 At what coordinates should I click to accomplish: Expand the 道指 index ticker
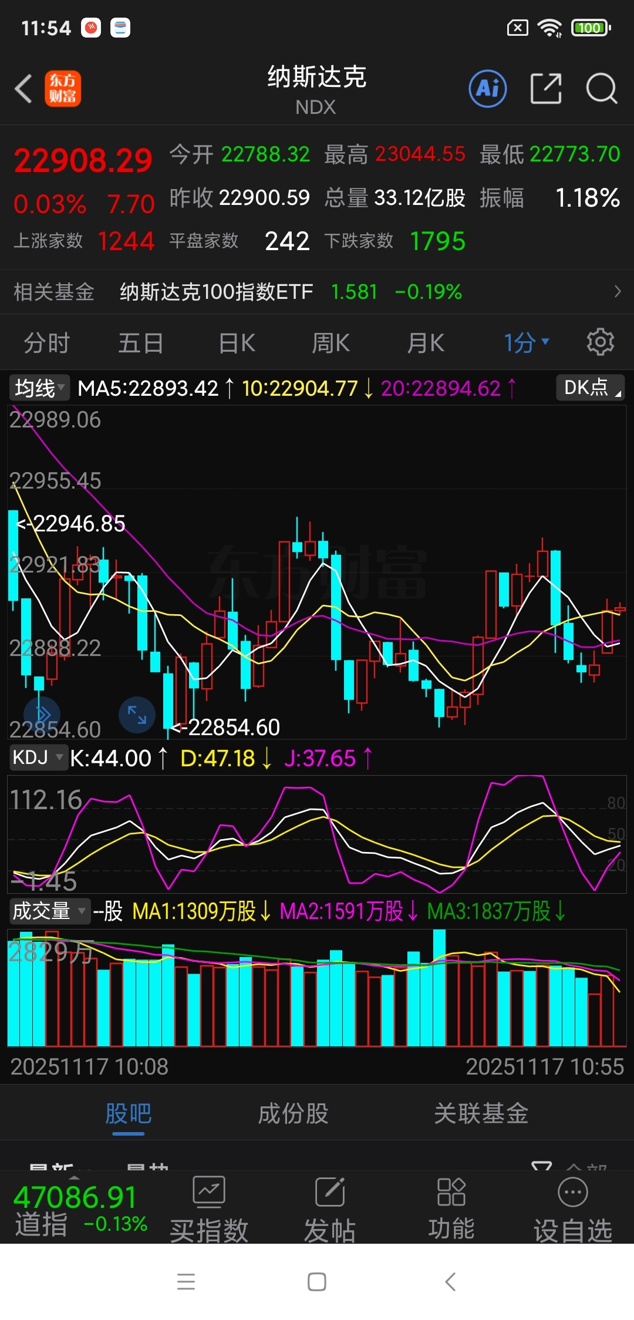click(80, 1209)
